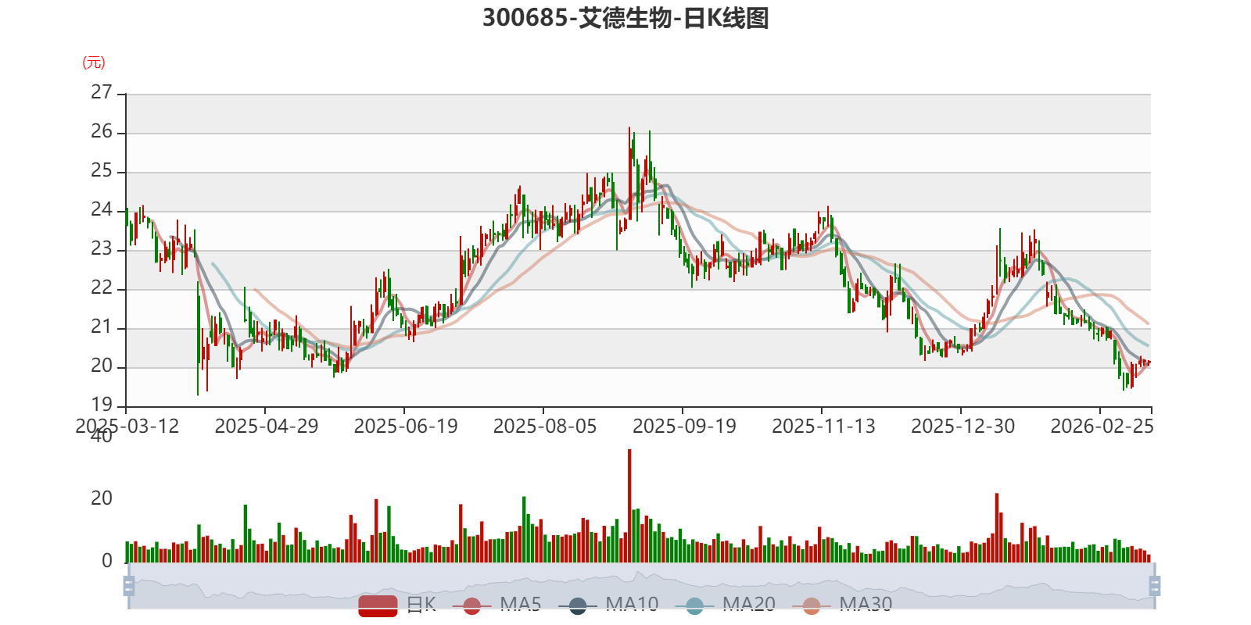1251x625 pixels.
Task: Click the 2025-12-30 date label
Action: coord(962,427)
